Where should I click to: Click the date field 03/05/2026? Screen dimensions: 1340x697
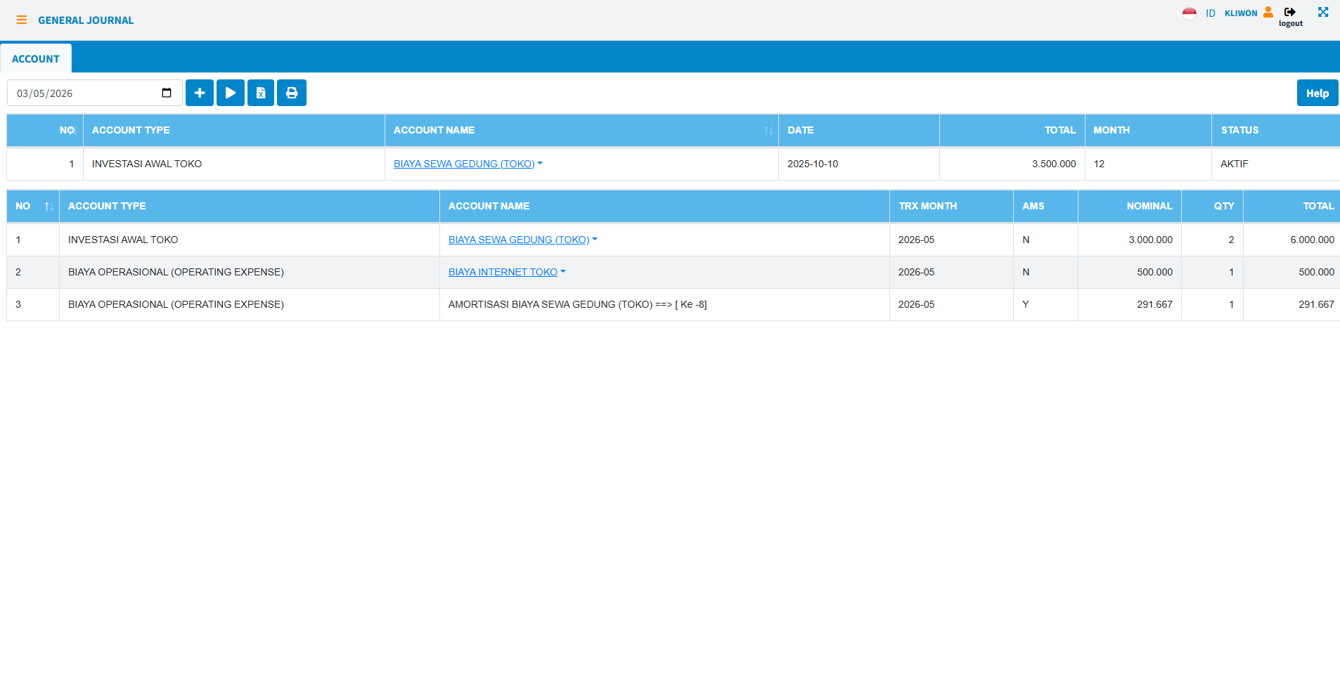pyautogui.click(x=95, y=93)
